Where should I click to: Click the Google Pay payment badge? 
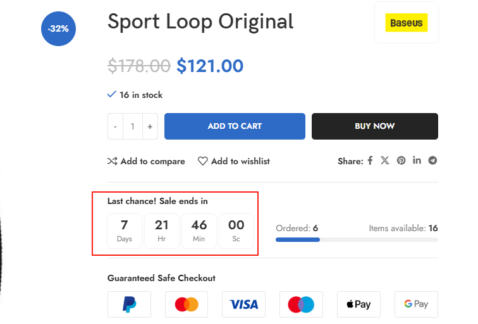click(x=416, y=304)
